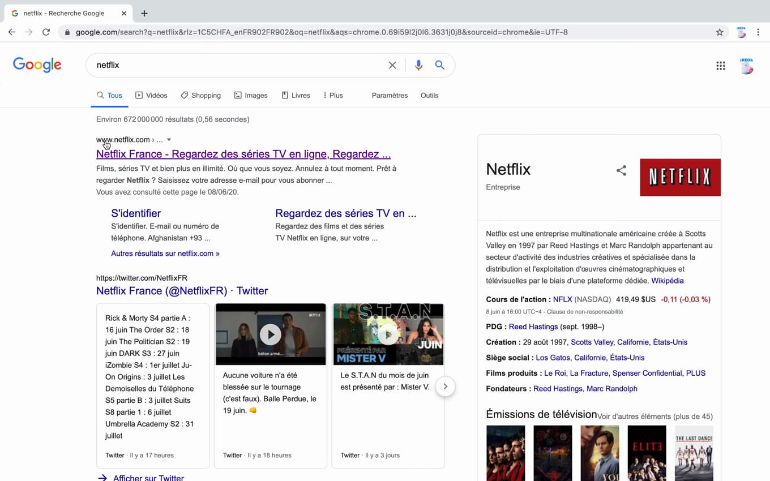Switch to the Vidéos tab

pyautogui.click(x=151, y=96)
